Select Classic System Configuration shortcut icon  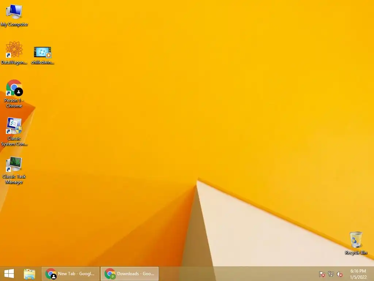(14, 131)
